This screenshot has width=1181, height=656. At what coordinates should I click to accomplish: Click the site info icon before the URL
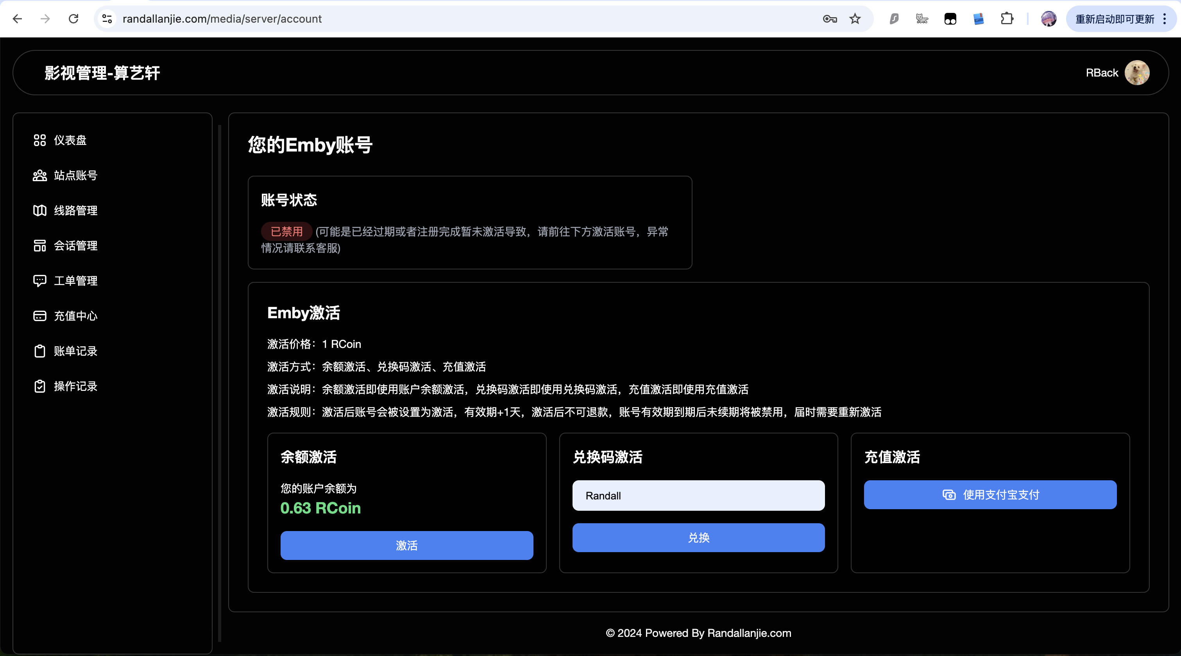[107, 19]
